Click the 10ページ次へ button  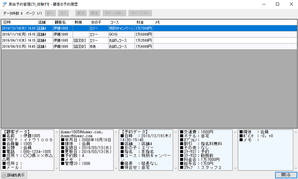(x=140, y=13)
